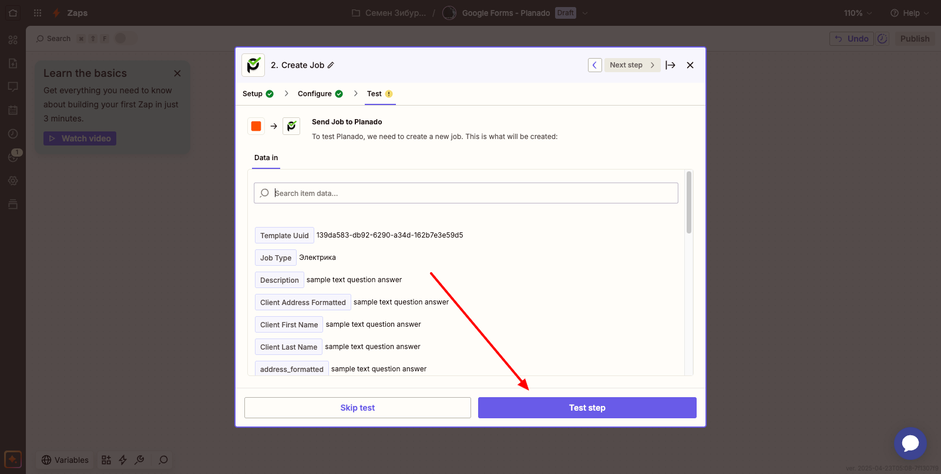
Task: Select the Data in tab
Action: point(266,158)
